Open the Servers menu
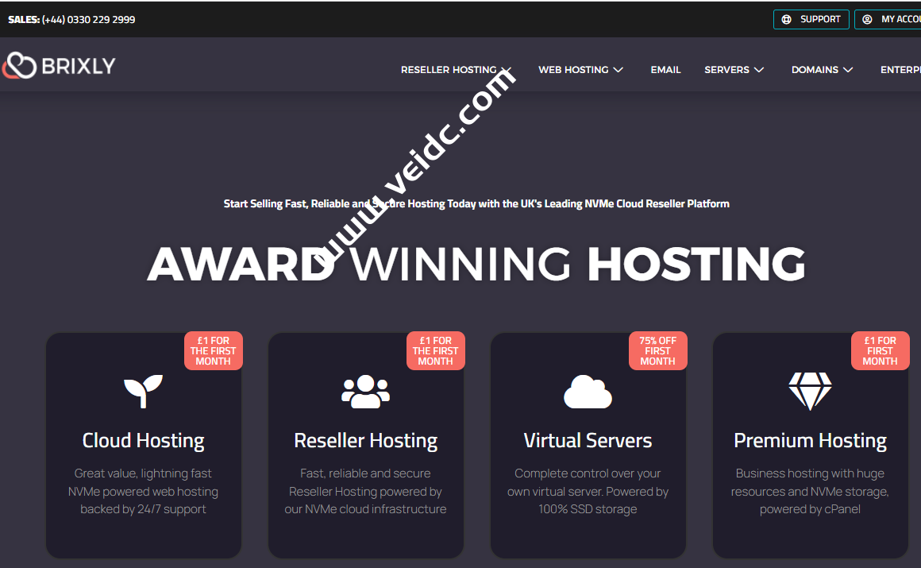 pyautogui.click(x=734, y=70)
